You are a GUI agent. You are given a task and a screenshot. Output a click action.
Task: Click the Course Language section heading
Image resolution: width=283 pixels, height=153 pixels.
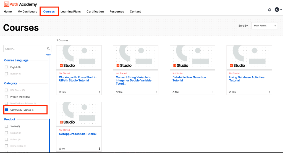tap(16, 60)
